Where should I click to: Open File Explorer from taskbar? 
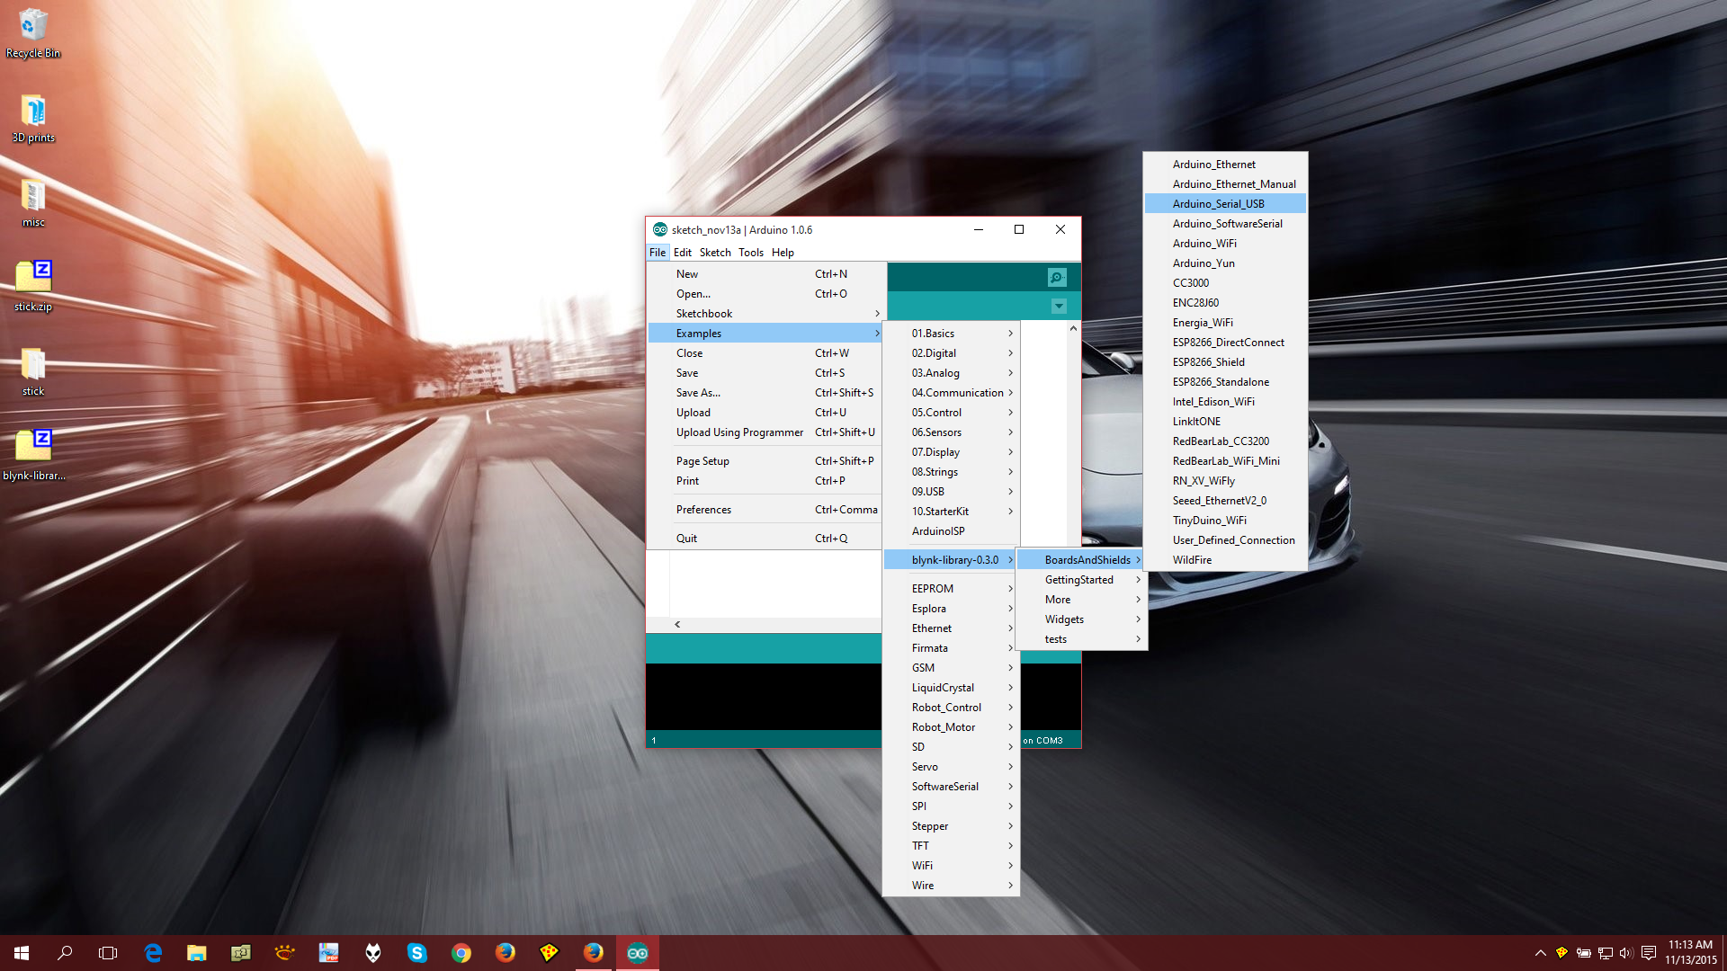pos(196,953)
